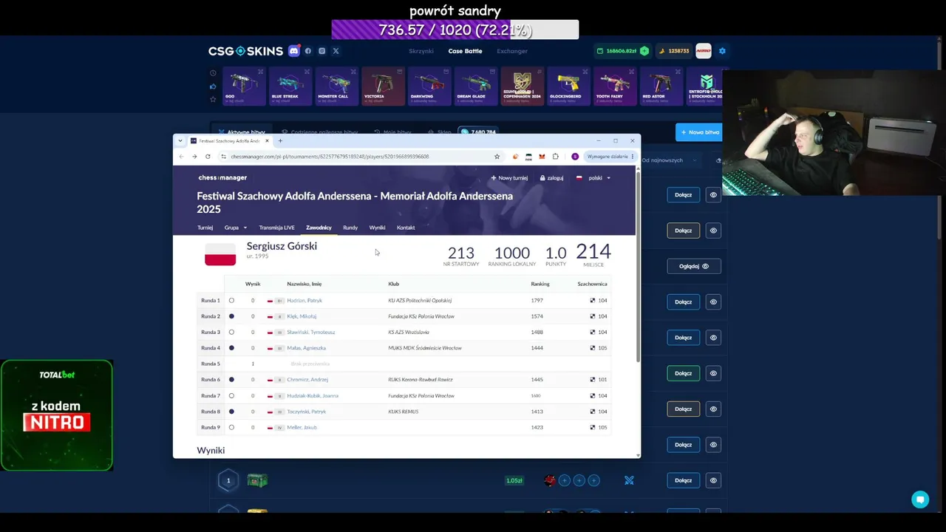
Task: Click the browser back arrow
Action: pyautogui.click(x=182, y=157)
